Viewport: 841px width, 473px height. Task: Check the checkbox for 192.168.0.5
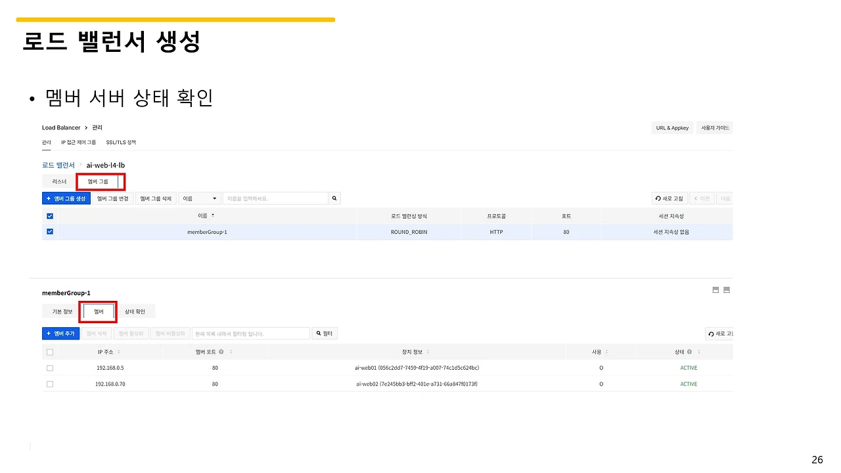50,368
